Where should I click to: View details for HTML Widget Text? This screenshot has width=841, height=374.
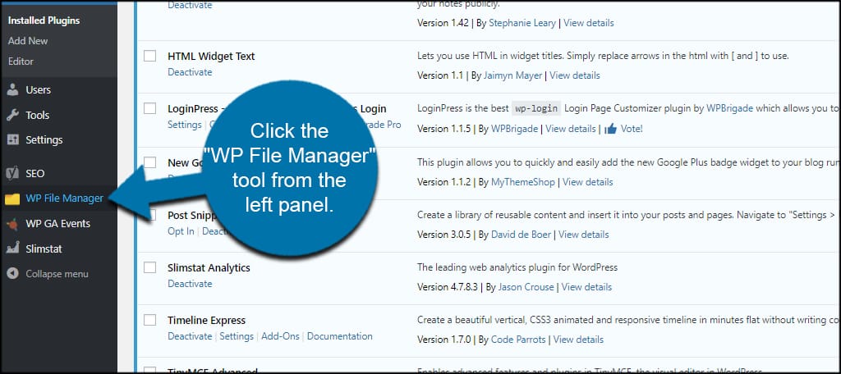575,75
